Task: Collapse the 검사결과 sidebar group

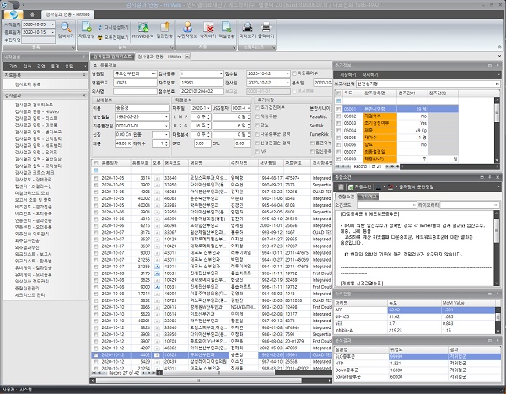Action: tap(84, 95)
